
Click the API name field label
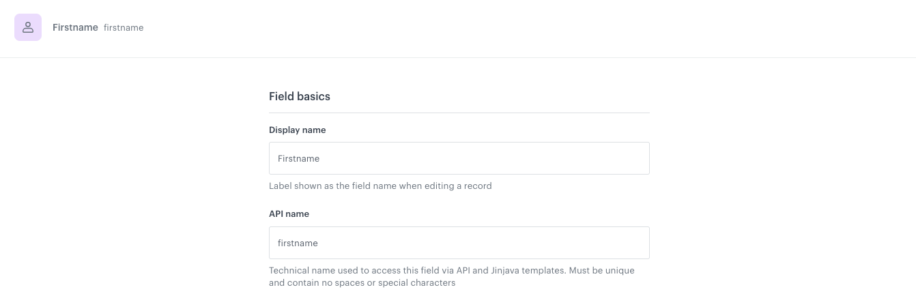click(x=289, y=213)
